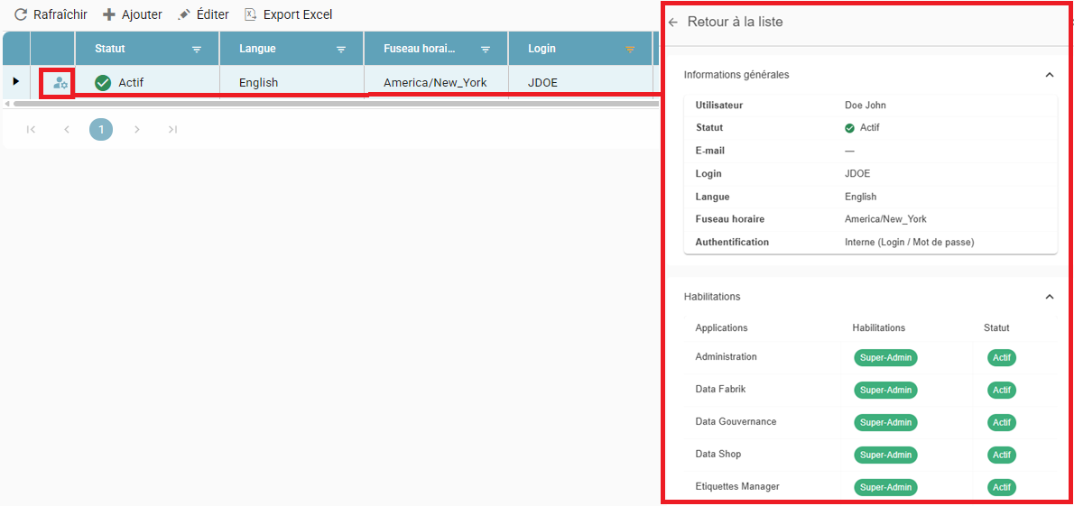Open the Statut column filter icon

point(197,50)
